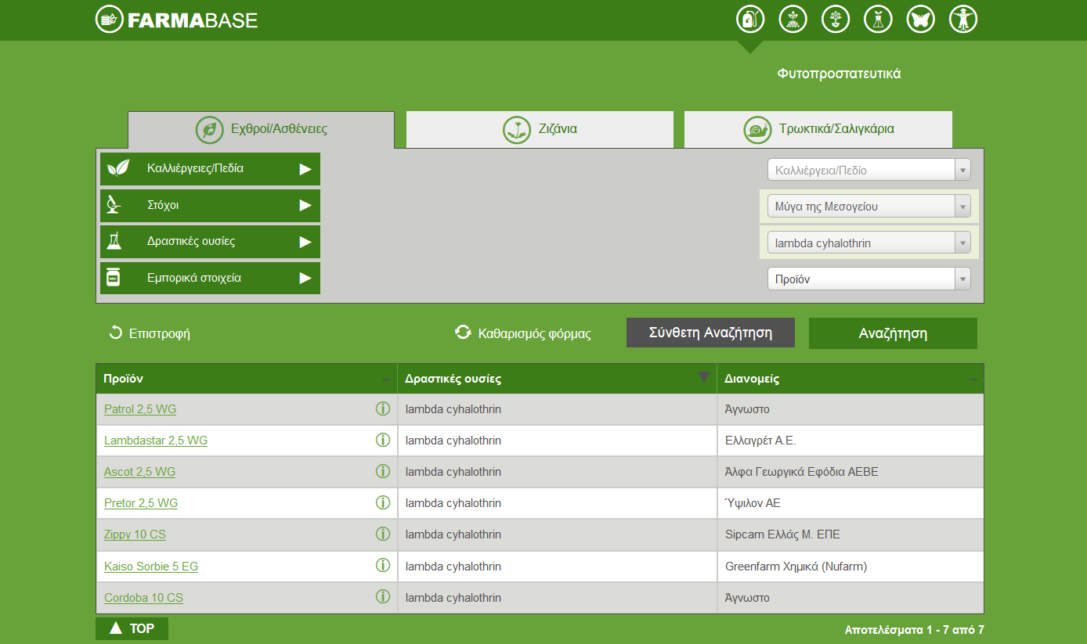Open Σύνθετη Αναζήτηση advanced search
The image size is (1087, 644).
tap(710, 333)
